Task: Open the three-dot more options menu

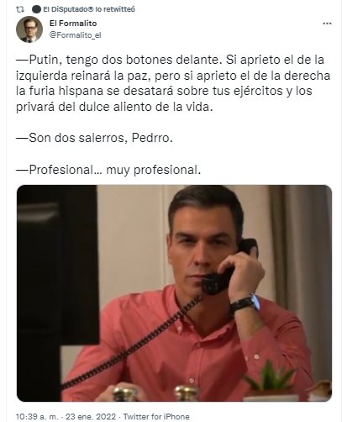Action: point(327,24)
